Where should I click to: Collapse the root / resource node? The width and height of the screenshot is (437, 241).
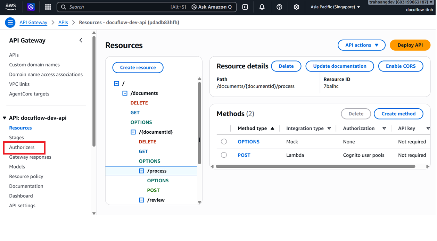[116, 84]
